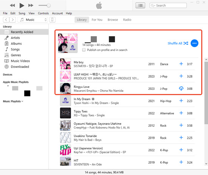Select Recently Added in sidebar

point(24,32)
